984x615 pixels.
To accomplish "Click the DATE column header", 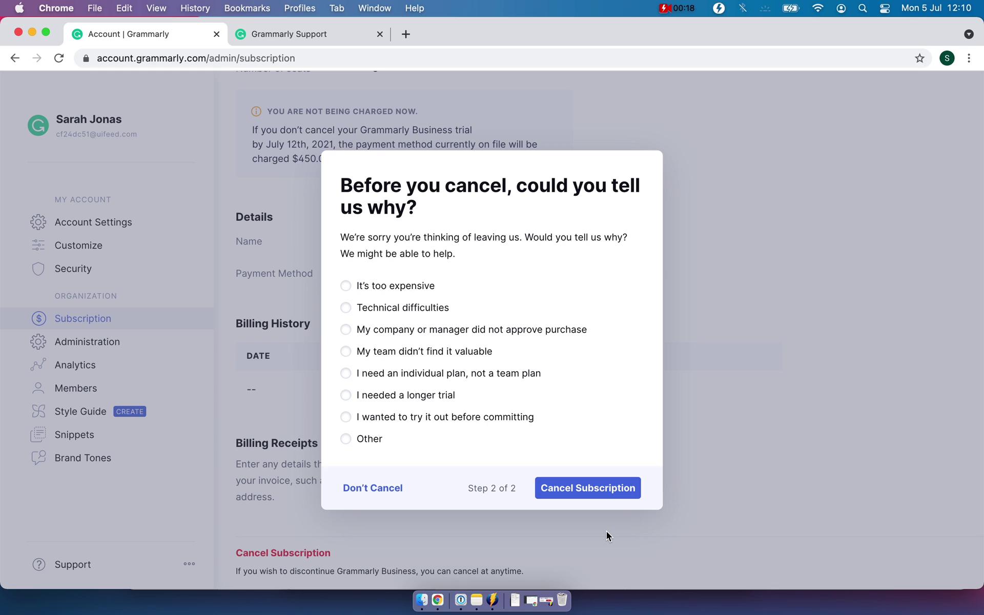I will tap(258, 356).
